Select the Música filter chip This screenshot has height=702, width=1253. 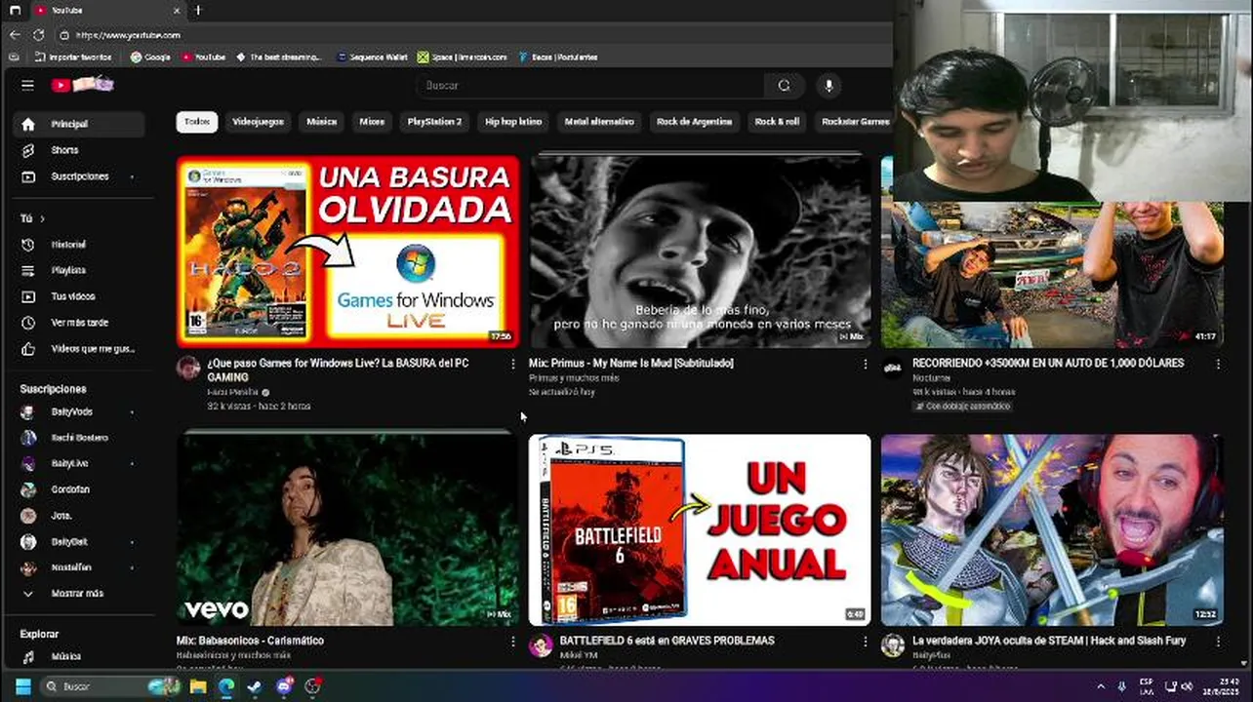tap(321, 122)
